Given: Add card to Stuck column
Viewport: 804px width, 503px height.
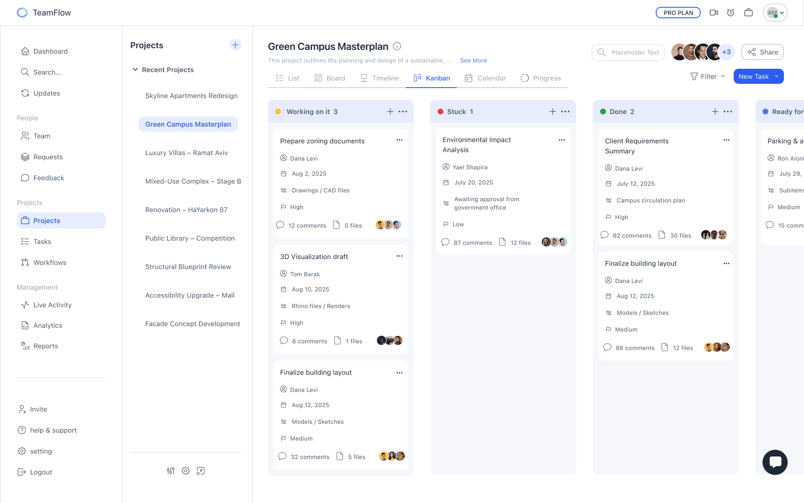Looking at the screenshot, I should (552, 111).
